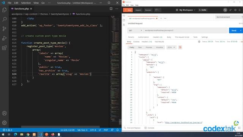Open the Cookies response tab
The width and height of the screenshot is (243, 137).
click(136, 41)
